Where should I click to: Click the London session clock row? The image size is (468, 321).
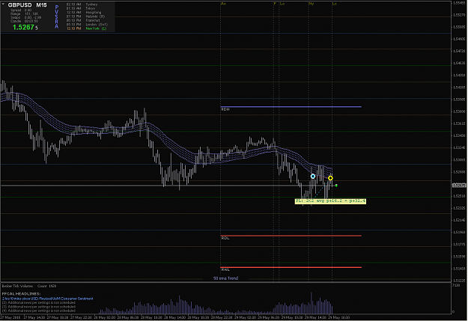pos(87,25)
